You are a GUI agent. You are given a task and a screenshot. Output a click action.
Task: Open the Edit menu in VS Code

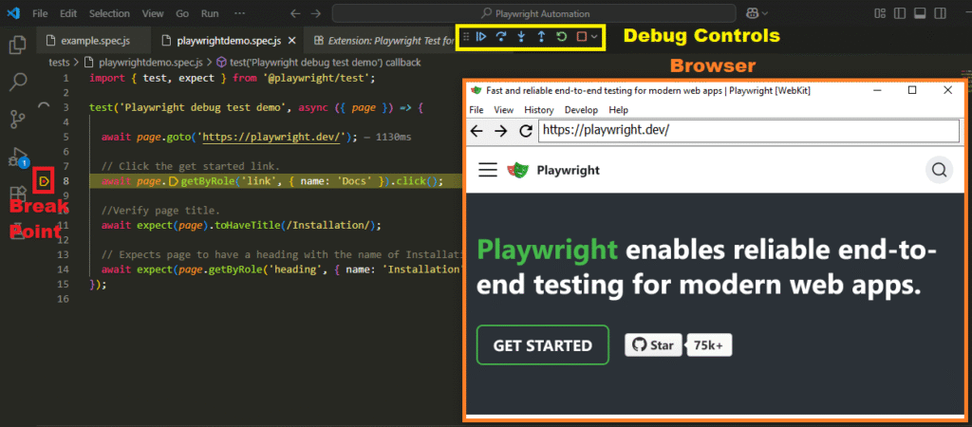68,13
